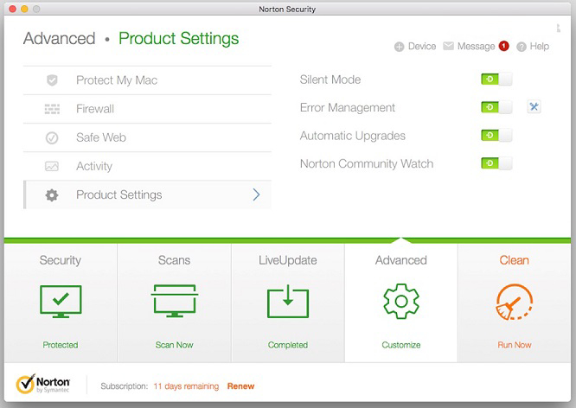Image resolution: width=576 pixels, height=408 pixels.
Task: Open the Clean tab heading
Action: (x=515, y=260)
